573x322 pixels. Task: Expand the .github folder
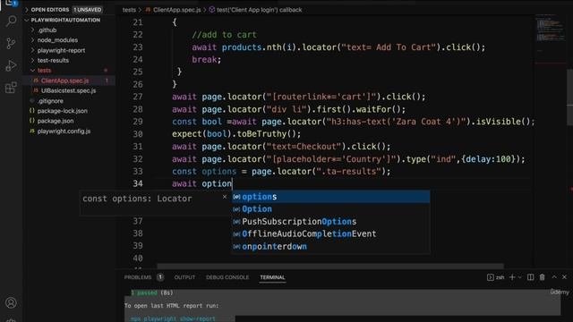coord(47,30)
